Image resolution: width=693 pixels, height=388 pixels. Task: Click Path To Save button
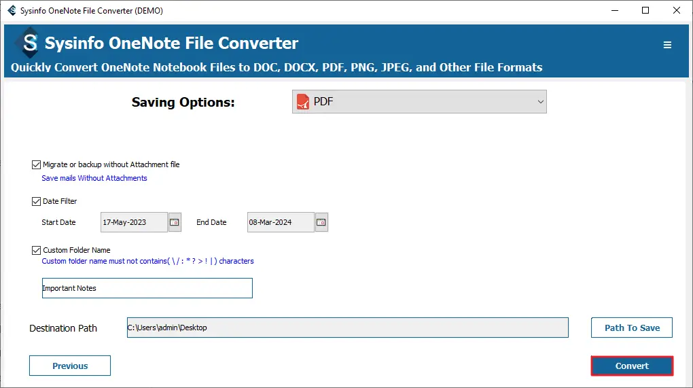click(x=632, y=328)
